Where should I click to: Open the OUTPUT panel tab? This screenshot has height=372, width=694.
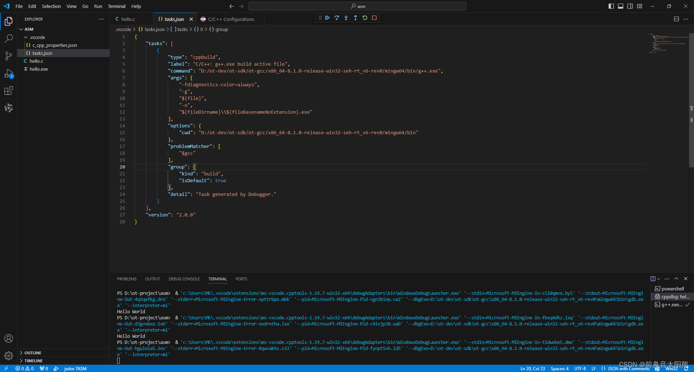click(153, 279)
